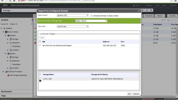Expand Clusters under gluster
Viewport: 178px width, 100px height.
[8, 68]
